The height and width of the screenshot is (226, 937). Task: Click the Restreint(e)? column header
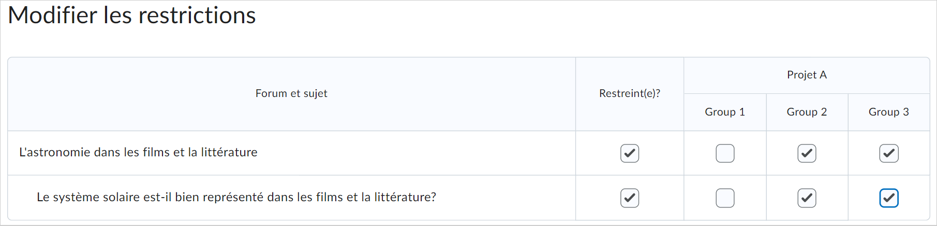pos(630,93)
